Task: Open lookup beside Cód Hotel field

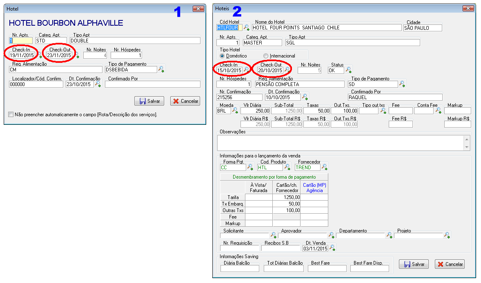Action: 246,28
